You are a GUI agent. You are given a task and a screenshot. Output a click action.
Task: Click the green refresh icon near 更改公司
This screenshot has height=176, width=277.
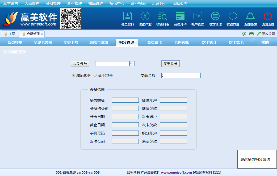[244, 34]
